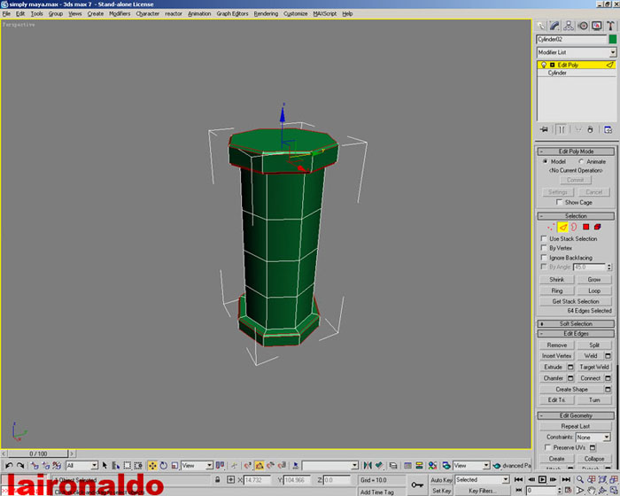Toggle the Edit Poly lightbulb icon
This screenshot has height=496, width=620.
543,65
